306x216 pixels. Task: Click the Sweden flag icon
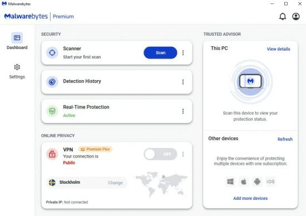click(52, 183)
